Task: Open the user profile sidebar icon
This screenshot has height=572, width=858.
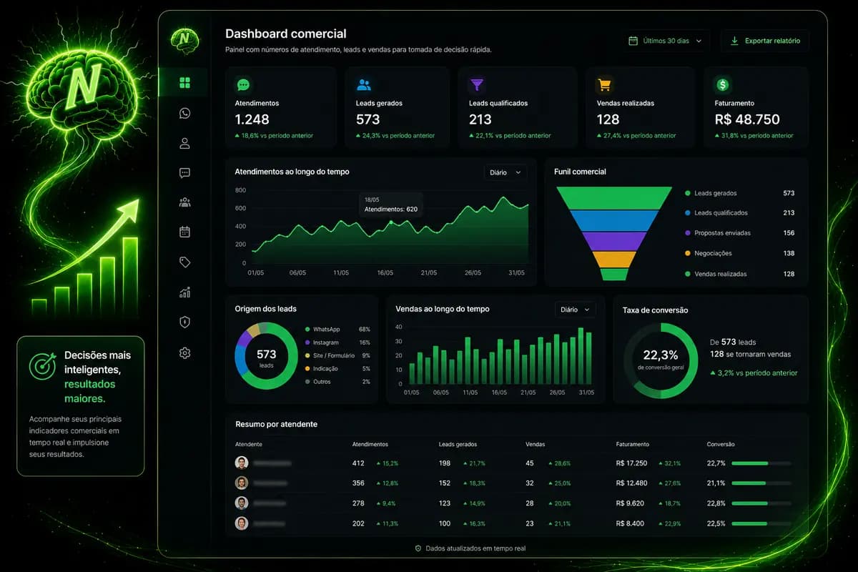Action: [184, 143]
